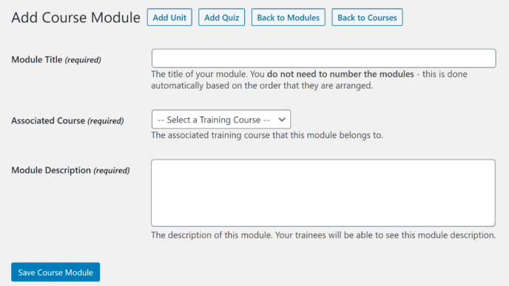Go back to Modules

289,17
